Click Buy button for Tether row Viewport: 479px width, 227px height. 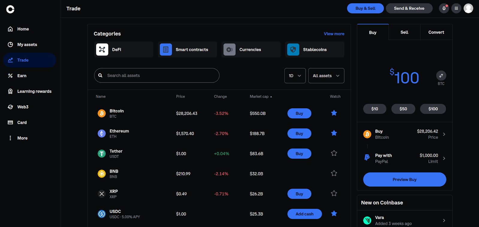click(299, 153)
